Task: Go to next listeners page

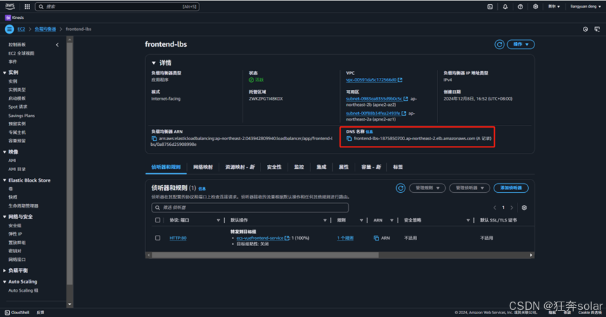Action: (512, 208)
